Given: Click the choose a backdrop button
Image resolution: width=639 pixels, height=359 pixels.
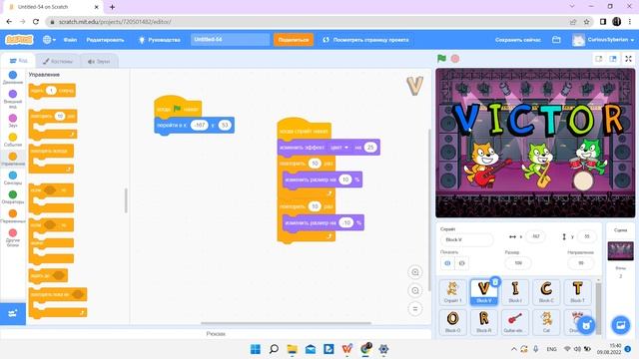Looking at the screenshot, I should click(x=621, y=325).
